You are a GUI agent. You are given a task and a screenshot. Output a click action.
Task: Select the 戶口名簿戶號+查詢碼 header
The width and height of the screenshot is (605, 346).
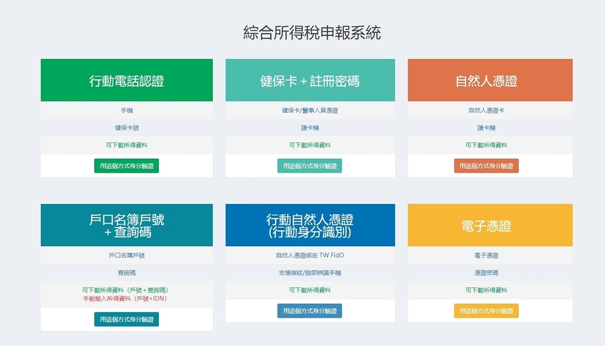click(x=127, y=225)
